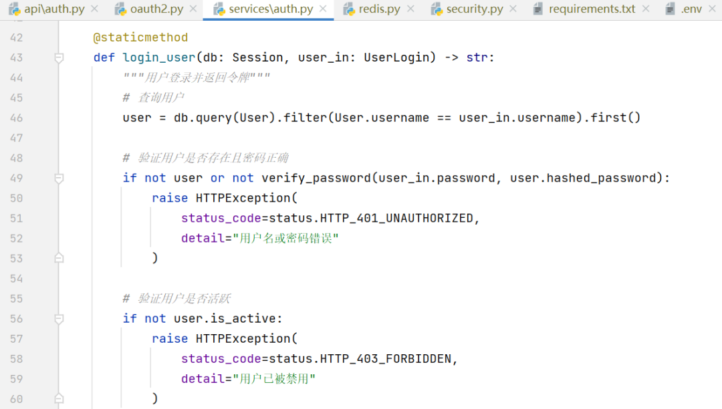Click the file icon on the requirements.txt tab
Image resolution: width=722 pixels, height=409 pixels.
click(537, 9)
